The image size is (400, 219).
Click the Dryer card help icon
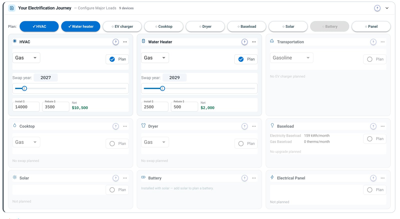tap(244, 126)
